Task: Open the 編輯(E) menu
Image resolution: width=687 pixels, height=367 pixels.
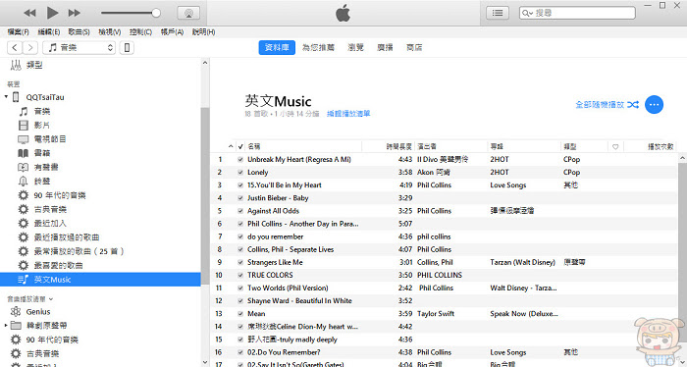Action: coord(49,32)
